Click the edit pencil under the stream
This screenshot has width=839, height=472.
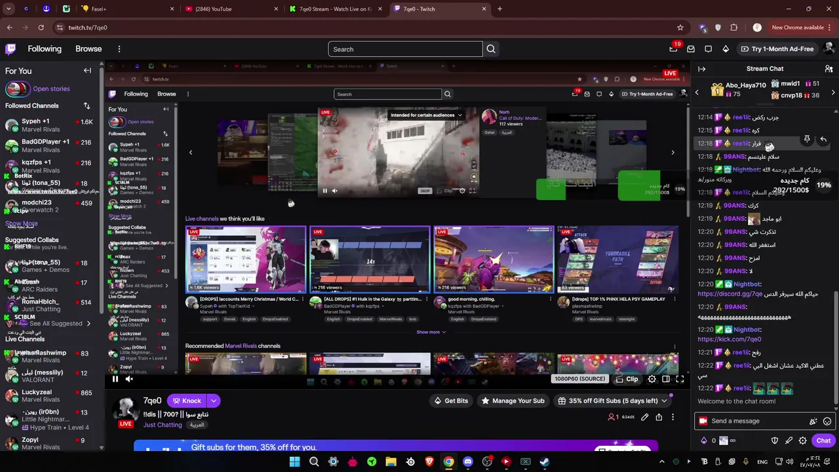tap(645, 417)
